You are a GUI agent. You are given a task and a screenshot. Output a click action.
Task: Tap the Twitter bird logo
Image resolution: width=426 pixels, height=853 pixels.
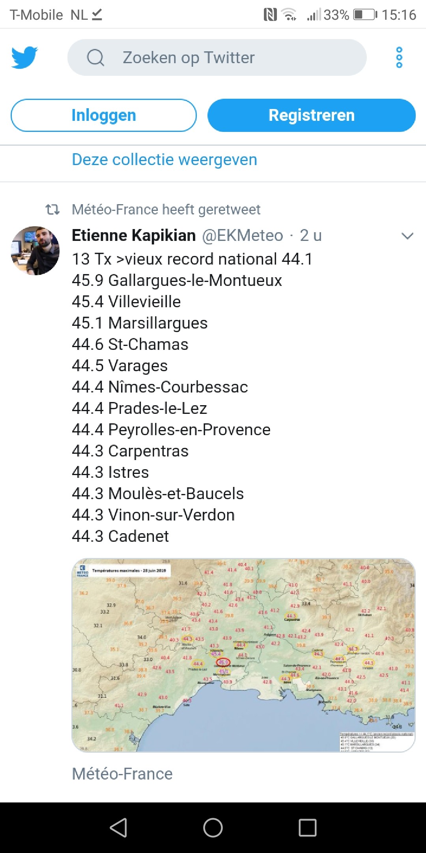(24, 58)
